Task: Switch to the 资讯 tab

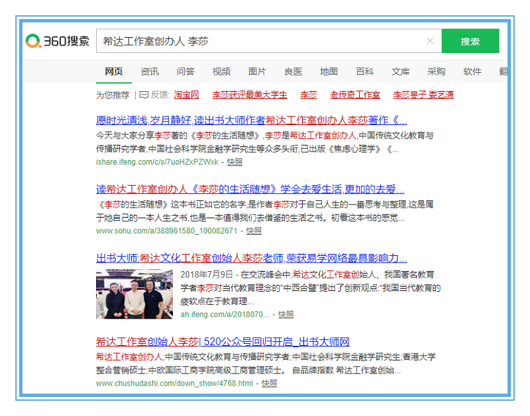Action: click(x=149, y=71)
